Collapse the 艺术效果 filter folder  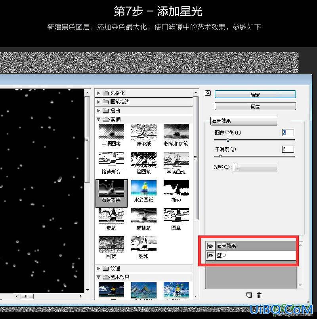(x=98, y=277)
